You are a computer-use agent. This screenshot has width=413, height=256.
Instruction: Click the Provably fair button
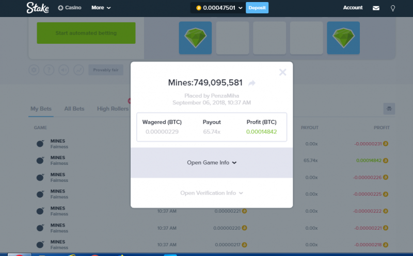pos(106,70)
